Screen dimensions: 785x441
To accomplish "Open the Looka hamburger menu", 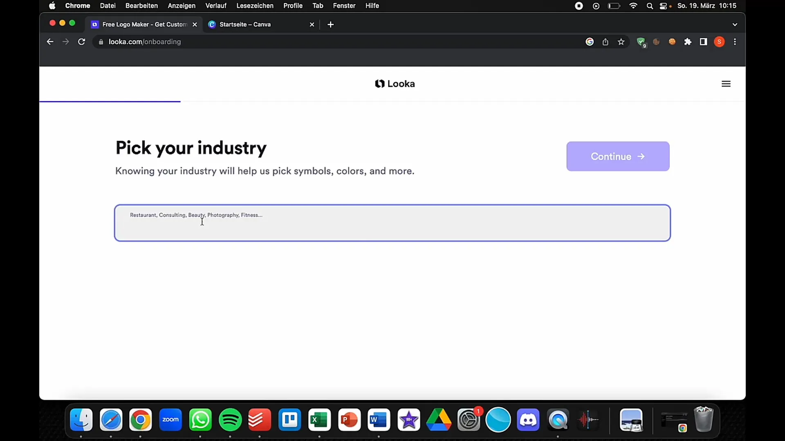I will pyautogui.click(x=726, y=84).
